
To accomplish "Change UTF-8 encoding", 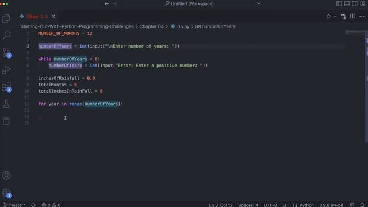I will coord(270,205).
